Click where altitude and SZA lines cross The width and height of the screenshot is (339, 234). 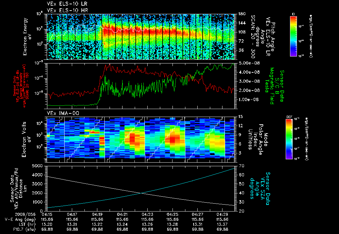pos(142,193)
